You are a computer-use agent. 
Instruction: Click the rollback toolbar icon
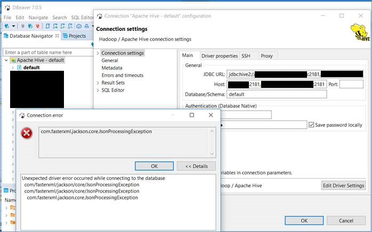(x=86, y=26)
